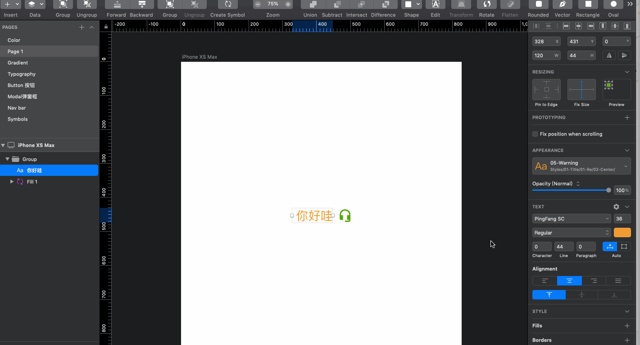
Task: Set text box to fixed size
Action: click(x=624, y=247)
